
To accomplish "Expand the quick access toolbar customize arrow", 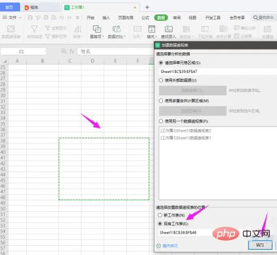I will [78, 18].
